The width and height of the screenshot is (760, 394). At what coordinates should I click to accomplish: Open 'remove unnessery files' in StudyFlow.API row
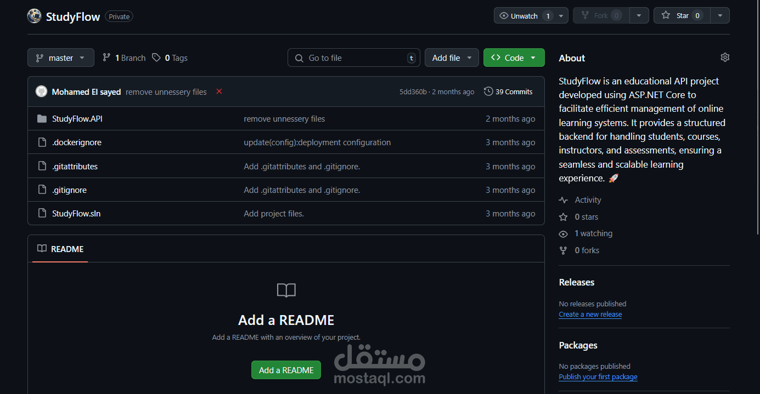pos(284,119)
